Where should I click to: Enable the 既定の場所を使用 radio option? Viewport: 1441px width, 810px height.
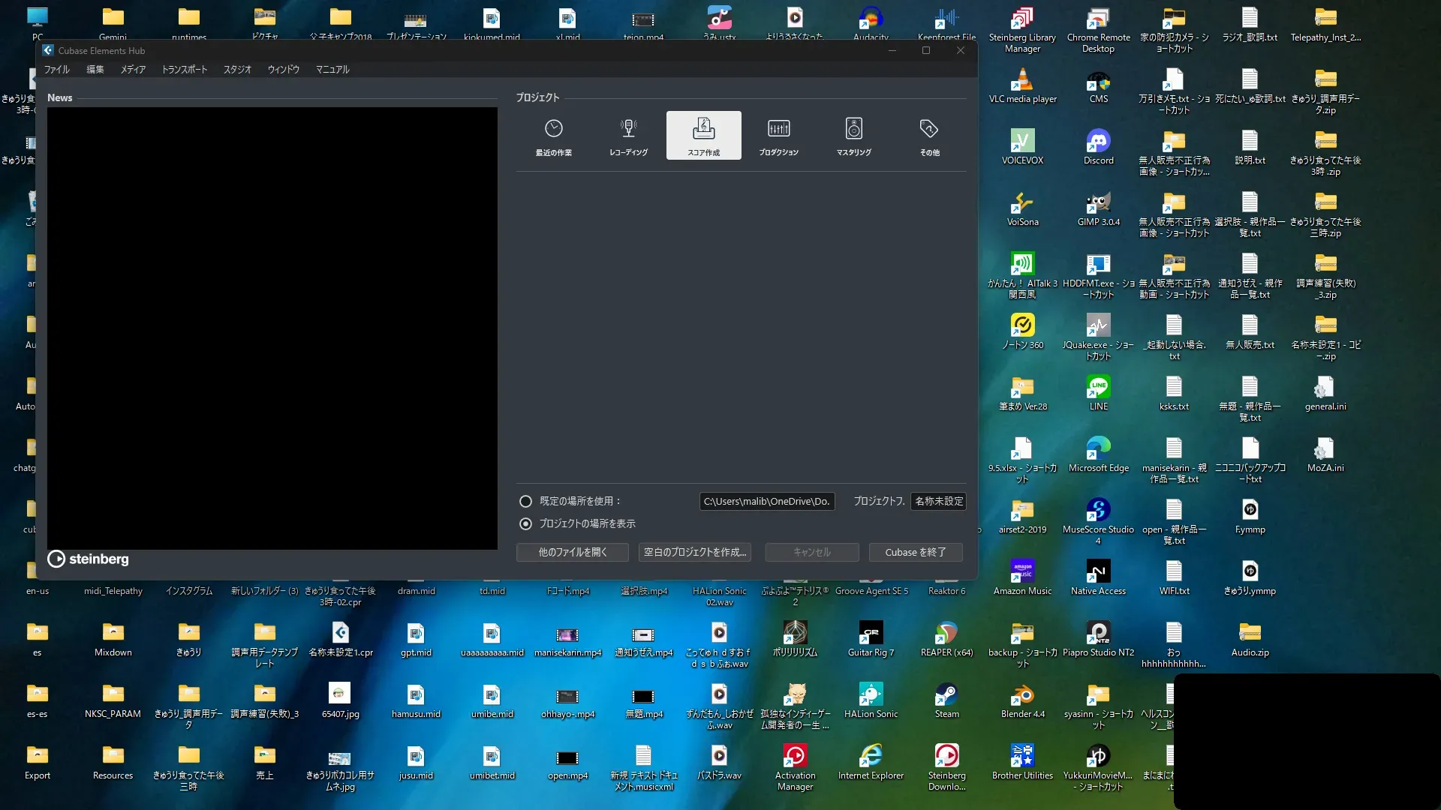525,501
